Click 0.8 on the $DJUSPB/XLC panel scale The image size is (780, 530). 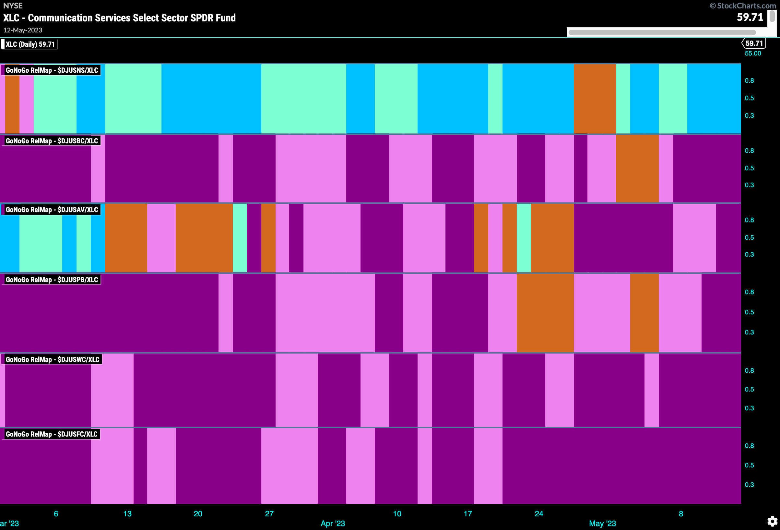click(750, 292)
